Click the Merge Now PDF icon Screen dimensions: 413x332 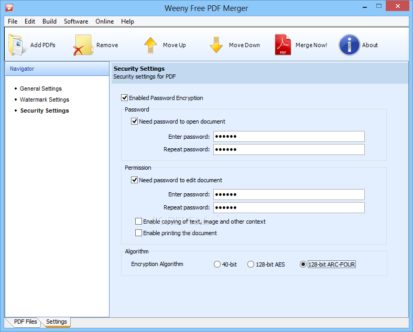pyautogui.click(x=283, y=45)
